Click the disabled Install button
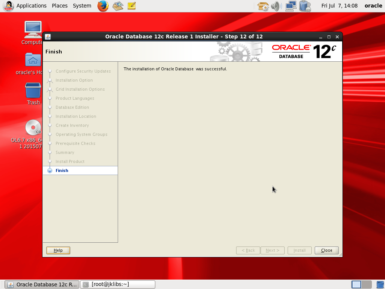Screen dimensions: 385x289 [300, 250]
